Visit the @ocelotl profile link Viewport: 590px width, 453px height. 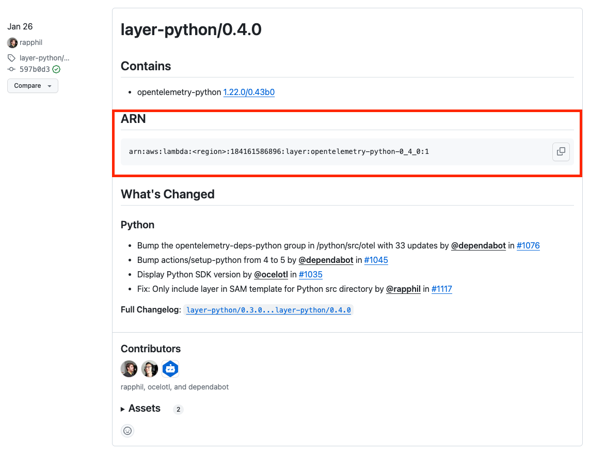[x=271, y=274]
